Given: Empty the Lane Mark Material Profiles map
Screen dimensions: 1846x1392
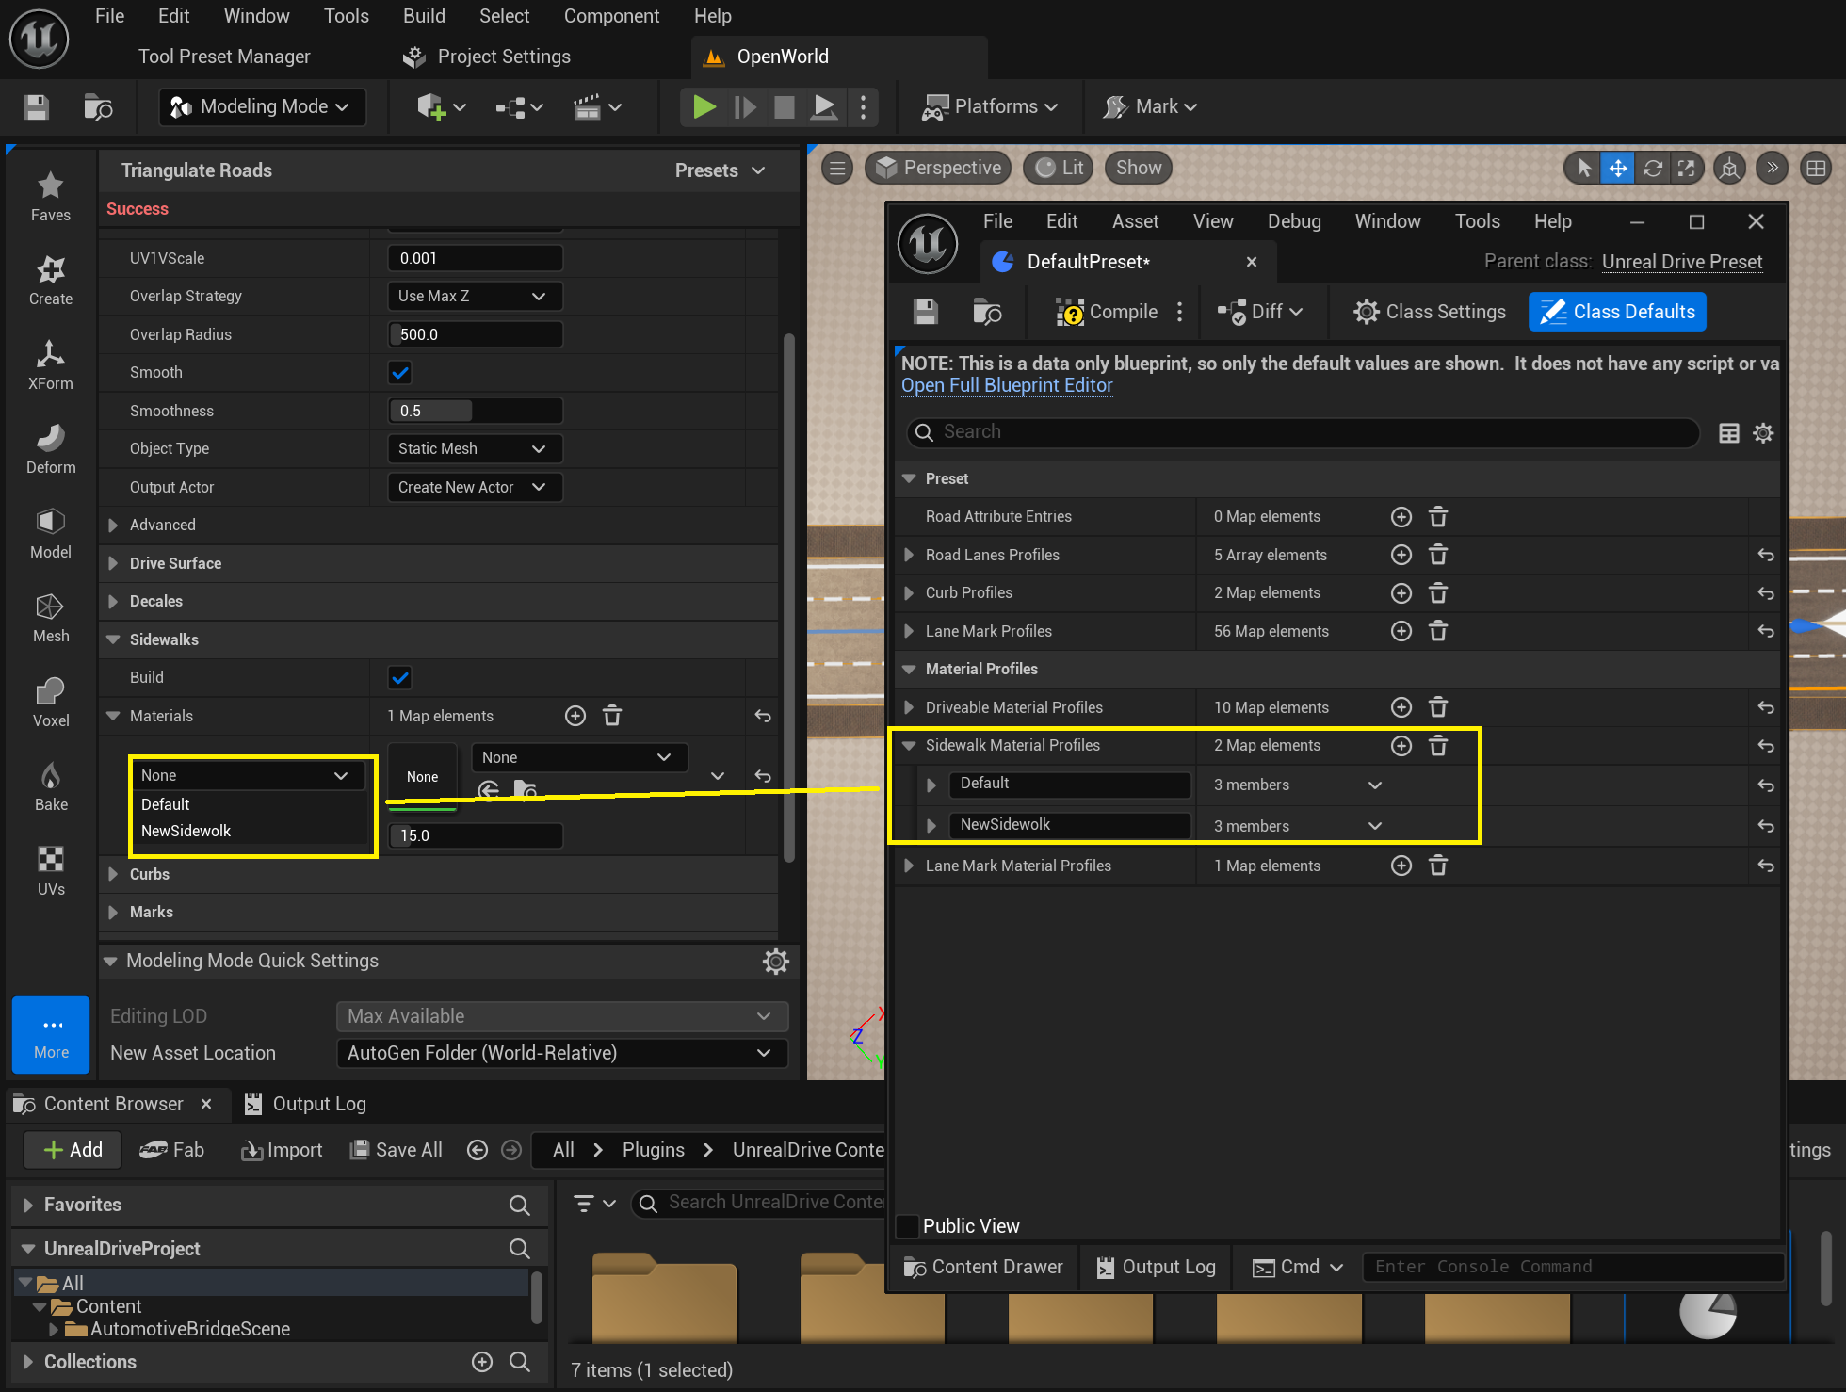Looking at the screenshot, I should [x=1438, y=866].
